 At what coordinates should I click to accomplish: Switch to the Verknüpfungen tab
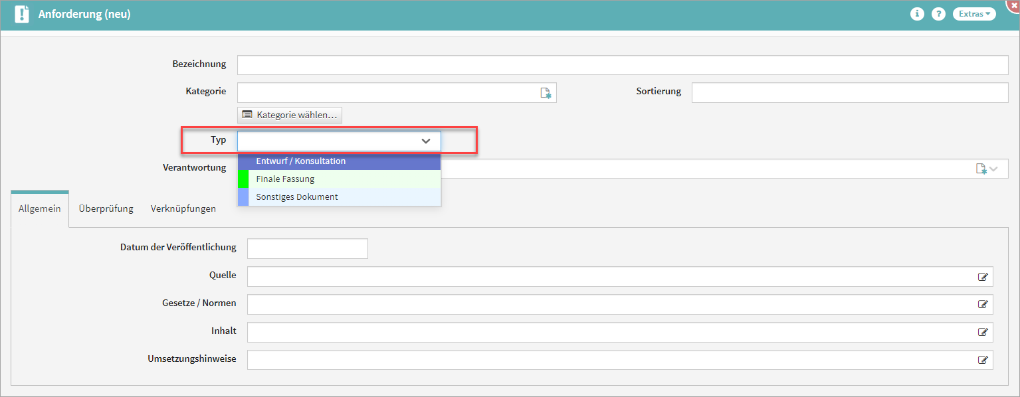click(x=183, y=208)
